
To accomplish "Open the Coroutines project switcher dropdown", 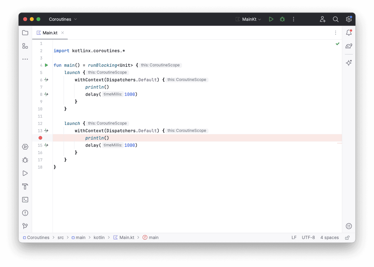I will pos(63,19).
